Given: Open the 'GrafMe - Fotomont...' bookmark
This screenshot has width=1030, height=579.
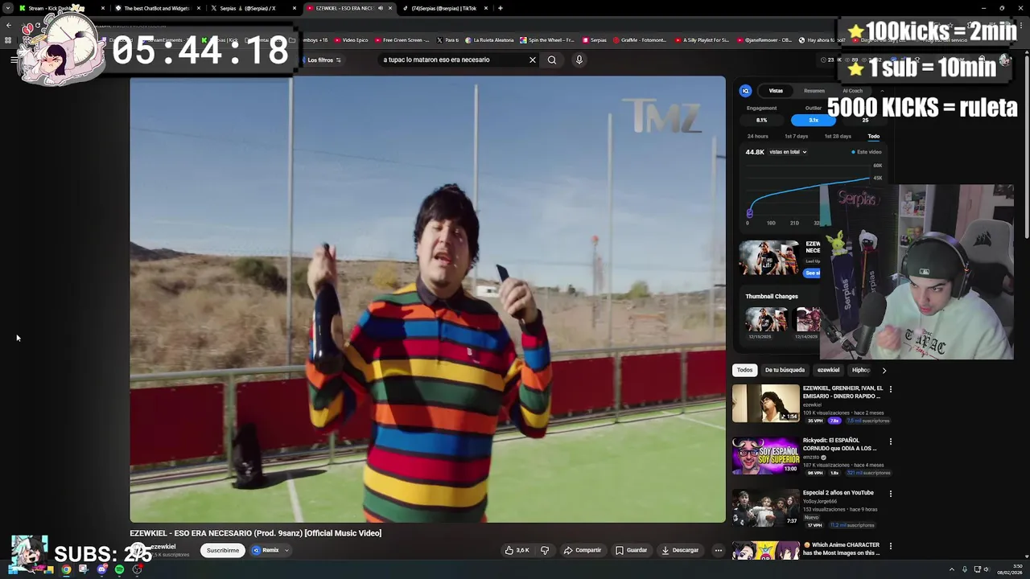Looking at the screenshot, I should point(640,39).
